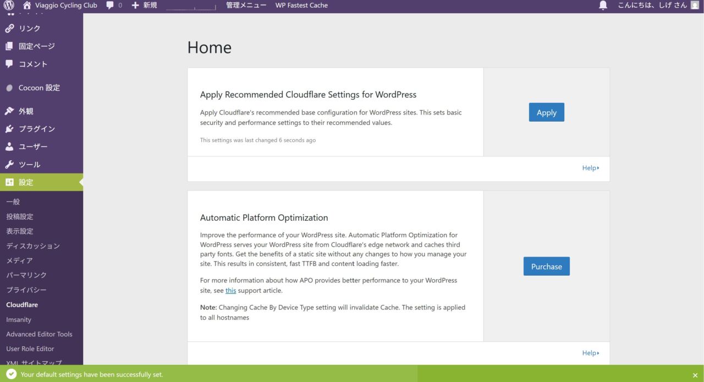Image resolution: width=704 pixels, height=382 pixels.
Task: Open 管理メニュー in the admin bar
Action: pyautogui.click(x=246, y=6)
